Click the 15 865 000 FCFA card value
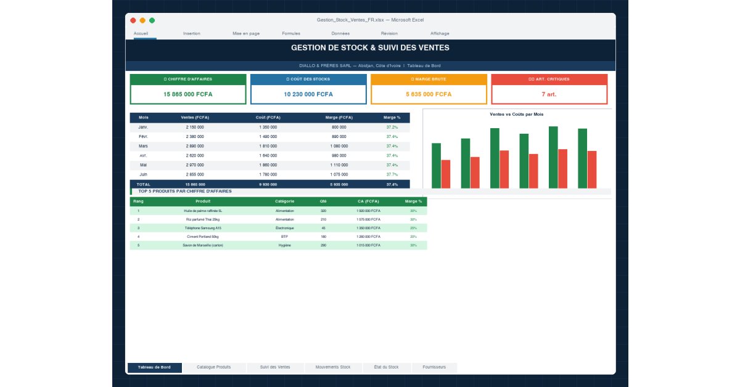This screenshot has width=740, height=387. [188, 94]
